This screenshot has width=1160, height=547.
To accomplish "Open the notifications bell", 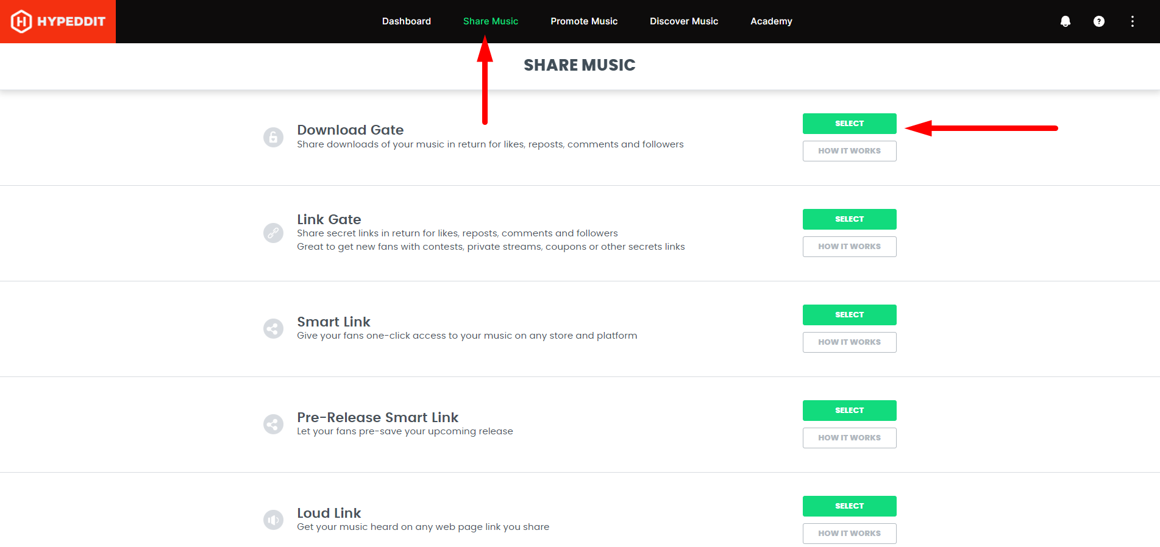I will pyautogui.click(x=1065, y=21).
